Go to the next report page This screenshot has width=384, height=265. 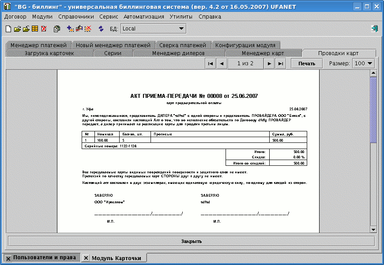[268, 63]
